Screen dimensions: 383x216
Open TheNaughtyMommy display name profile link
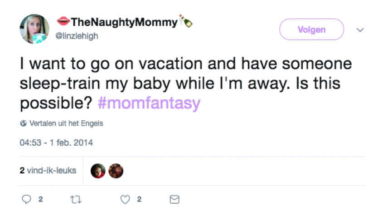point(123,22)
